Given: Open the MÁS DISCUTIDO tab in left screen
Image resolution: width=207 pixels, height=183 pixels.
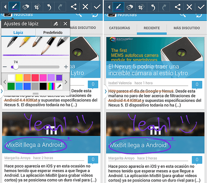Looking at the screenshot, I should click(83, 28).
